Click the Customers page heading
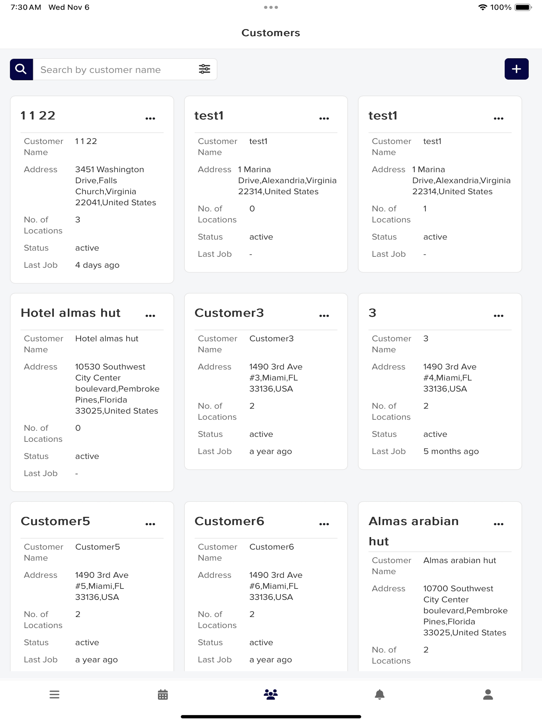 (x=271, y=33)
